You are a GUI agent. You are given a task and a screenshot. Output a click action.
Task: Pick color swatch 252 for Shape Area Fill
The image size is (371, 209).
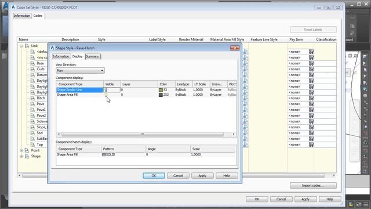click(161, 95)
